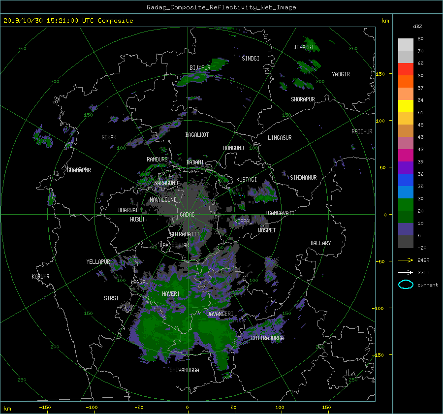443x414 pixels.
Task: Click the NAVALGUND city label
Action: (163, 200)
